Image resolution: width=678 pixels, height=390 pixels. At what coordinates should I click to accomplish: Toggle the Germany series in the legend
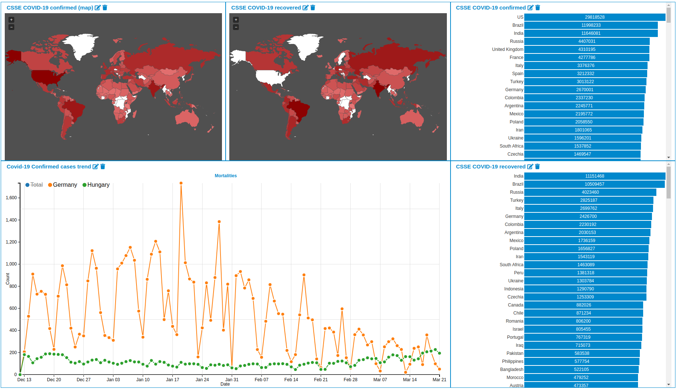(x=62, y=185)
